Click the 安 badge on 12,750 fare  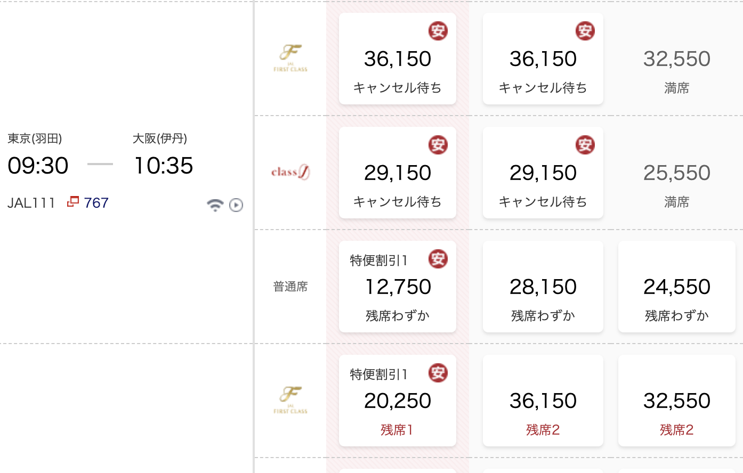(x=438, y=259)
